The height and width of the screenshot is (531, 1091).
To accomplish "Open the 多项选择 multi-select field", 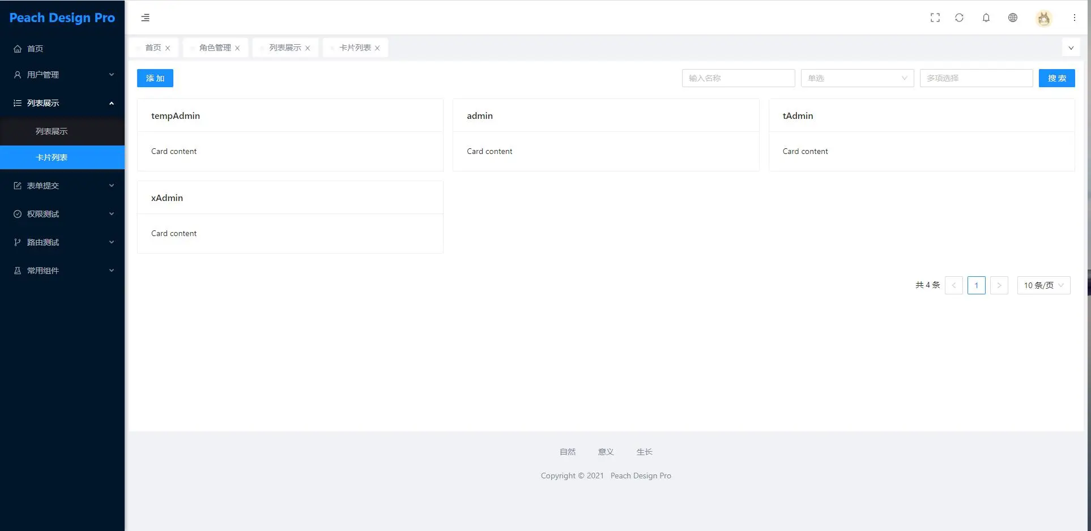I will pos(976,78).
